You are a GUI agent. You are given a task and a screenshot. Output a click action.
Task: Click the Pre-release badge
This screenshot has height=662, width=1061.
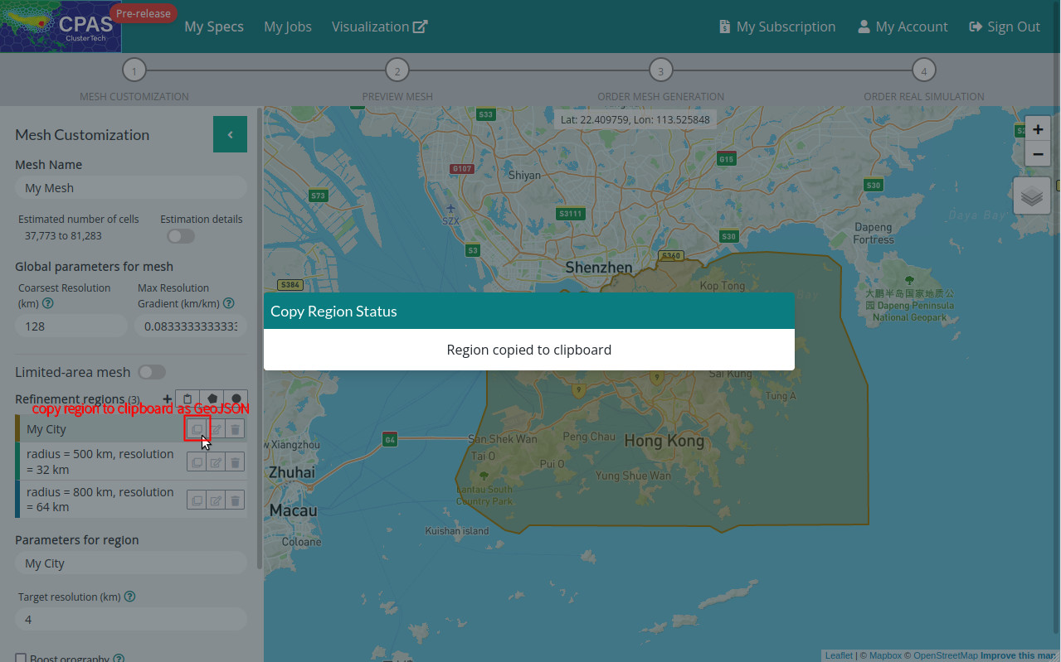click(144, 13)
